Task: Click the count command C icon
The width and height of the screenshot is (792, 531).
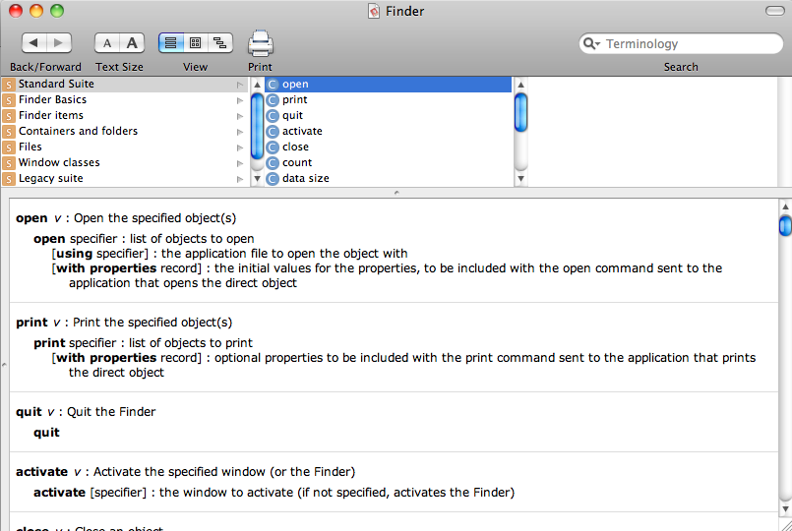Action: (273, 163)
